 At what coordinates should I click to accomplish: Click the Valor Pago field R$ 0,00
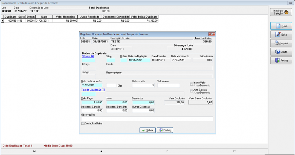(92, 102)
